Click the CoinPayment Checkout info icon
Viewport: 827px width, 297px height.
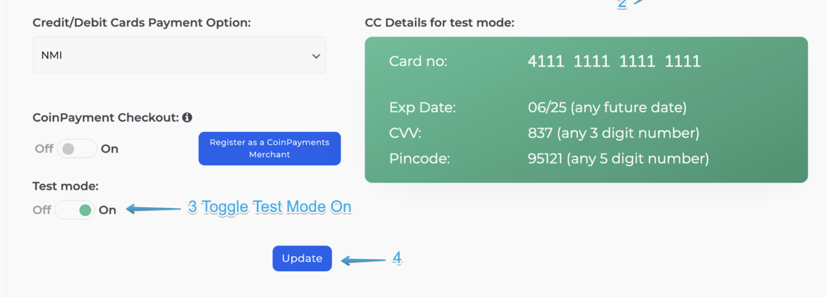point(187,117)
